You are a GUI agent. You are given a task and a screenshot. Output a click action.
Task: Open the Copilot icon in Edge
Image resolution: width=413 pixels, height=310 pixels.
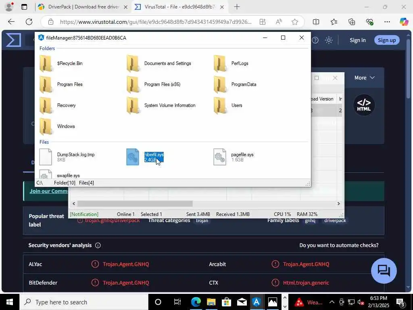[404, 22]
